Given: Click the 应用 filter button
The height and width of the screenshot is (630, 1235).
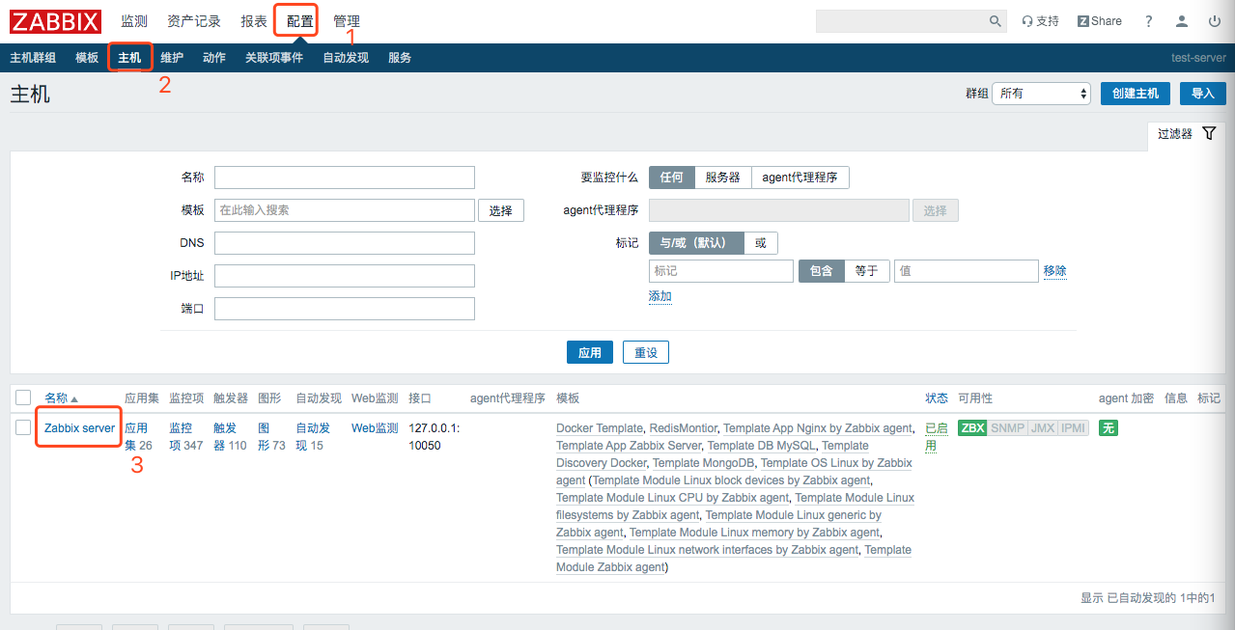Looking at the screenshot, I should click(x=590, y=353).
